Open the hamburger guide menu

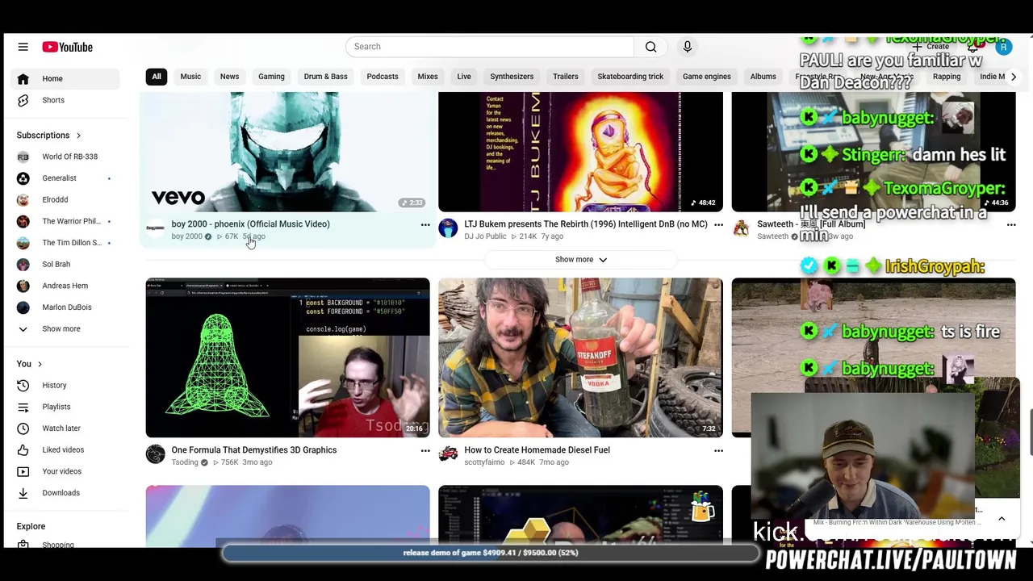coord(23,47)
